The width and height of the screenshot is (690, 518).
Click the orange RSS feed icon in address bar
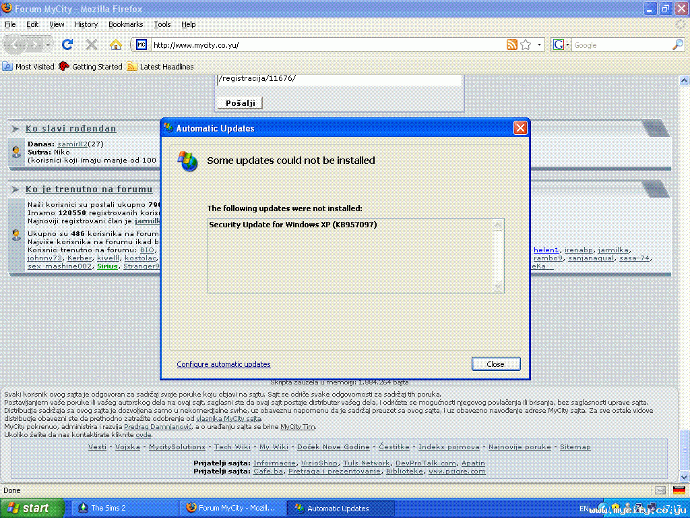(x=511, y=45)
